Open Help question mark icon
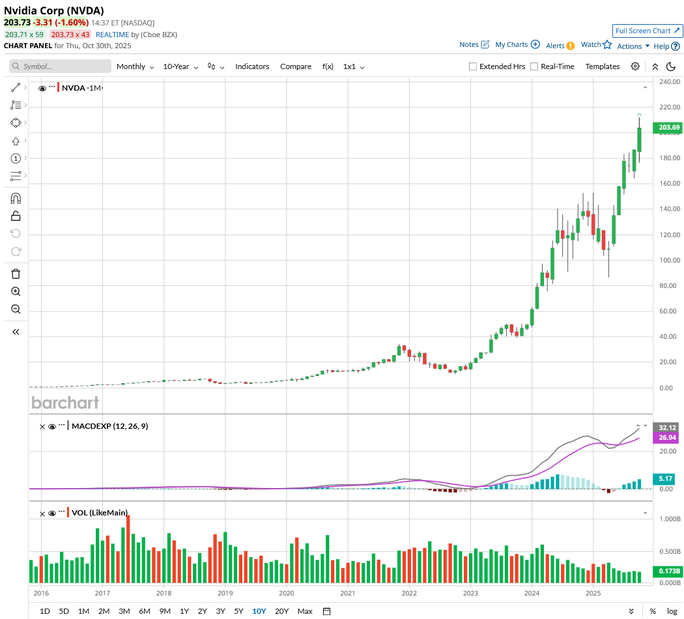 click(x=676, y=46)
